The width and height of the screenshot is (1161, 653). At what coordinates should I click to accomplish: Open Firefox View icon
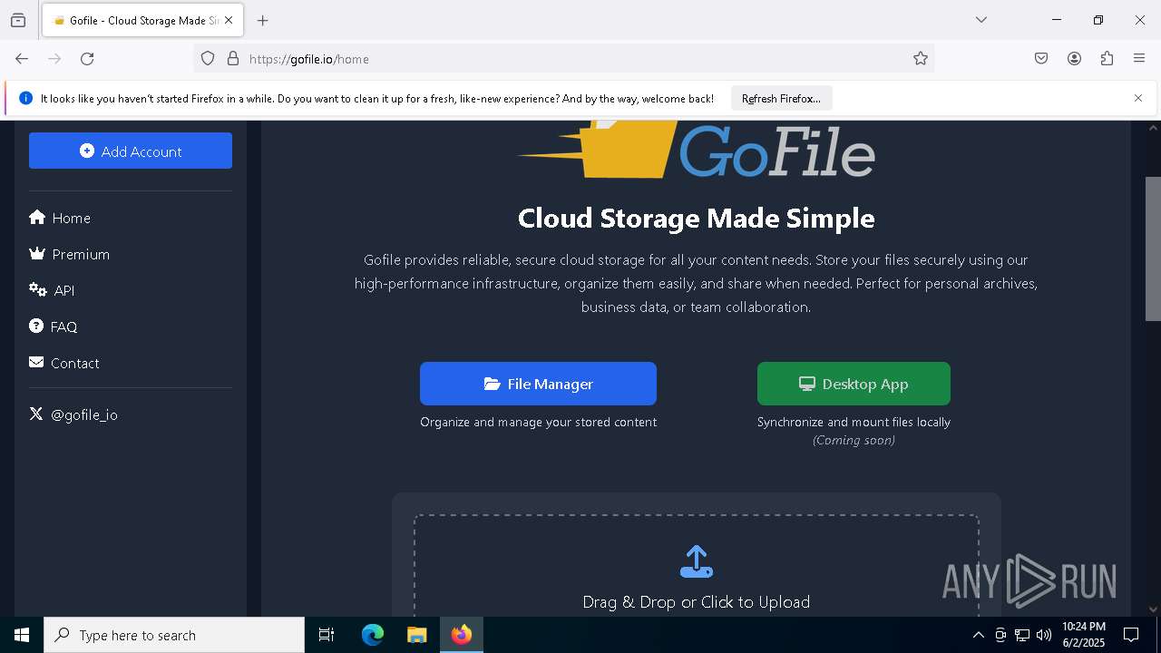(18, 20)
